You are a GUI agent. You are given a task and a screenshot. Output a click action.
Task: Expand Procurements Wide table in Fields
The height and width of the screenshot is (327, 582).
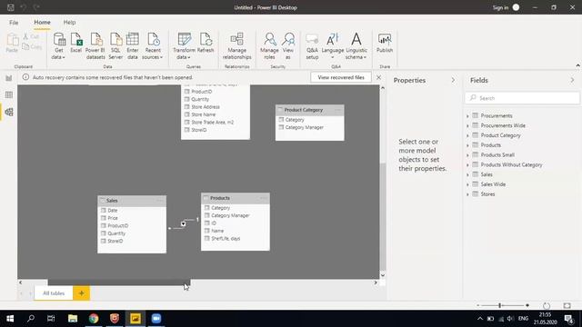[467, 126]
